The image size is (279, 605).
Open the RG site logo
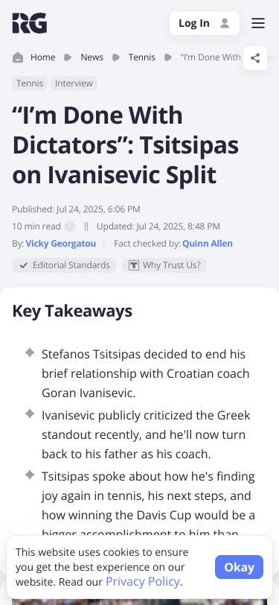[30, 23]
